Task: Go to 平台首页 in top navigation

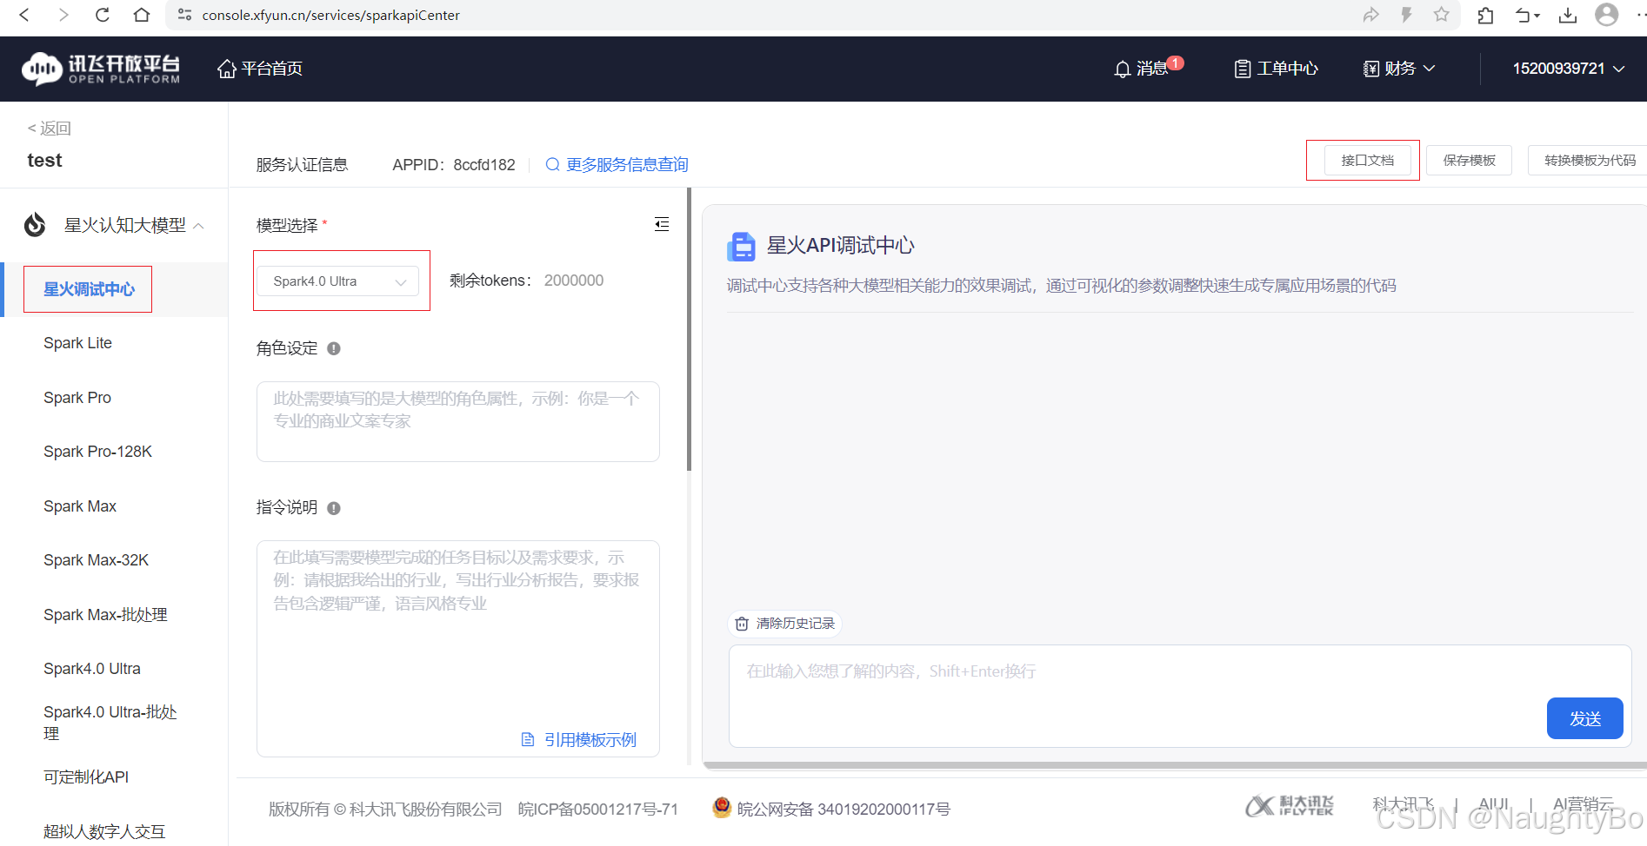Action: click(260, 69)
